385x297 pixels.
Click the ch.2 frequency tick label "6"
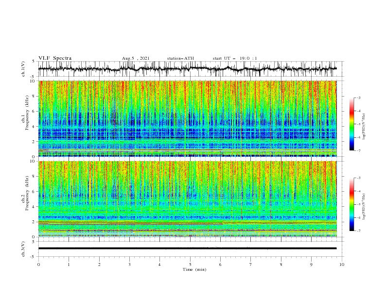[x=34, y=192]
